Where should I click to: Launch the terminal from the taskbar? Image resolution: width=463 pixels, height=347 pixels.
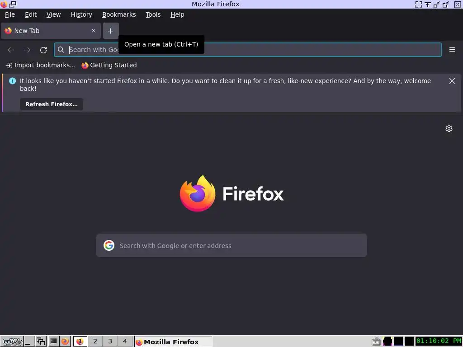(53, 342)
